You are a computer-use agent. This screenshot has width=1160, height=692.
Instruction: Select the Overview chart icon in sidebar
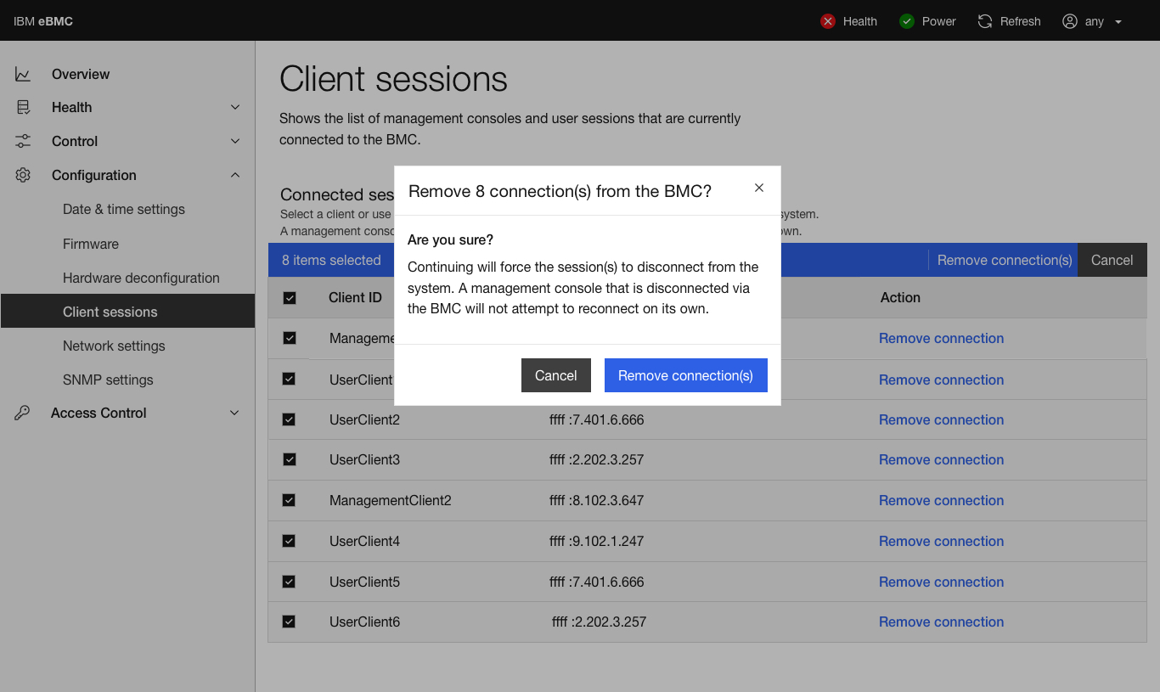click(22, 74)
